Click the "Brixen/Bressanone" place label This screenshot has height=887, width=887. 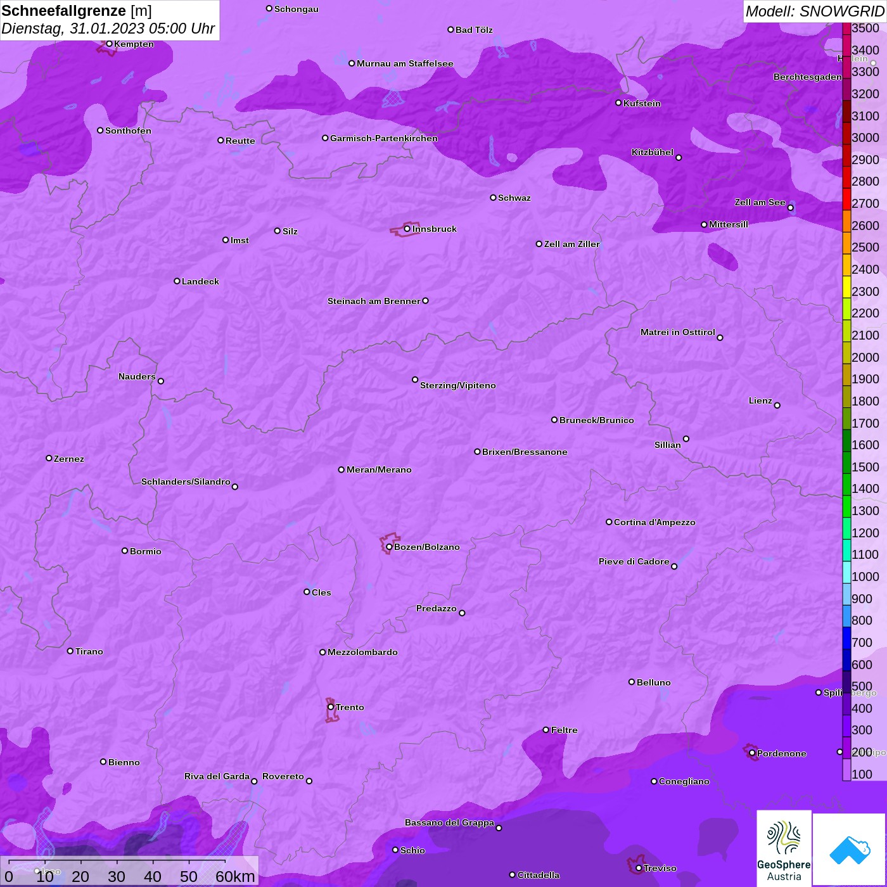(x=525, y=452)
